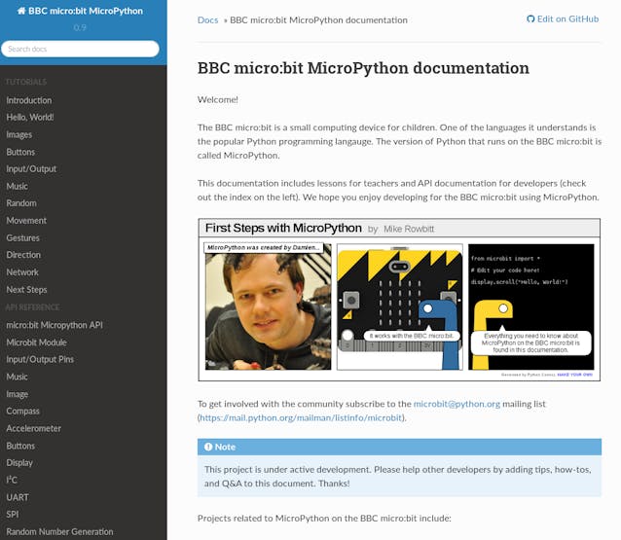This screenshot has height=540, width=621.
Task: Open the Music tutorial under Tutorials
Action: (17, 186)
